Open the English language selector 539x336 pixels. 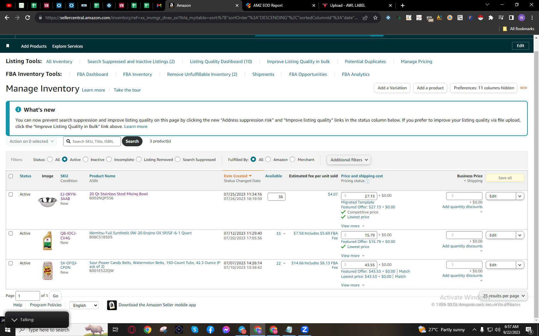click(x=84, y=305)
